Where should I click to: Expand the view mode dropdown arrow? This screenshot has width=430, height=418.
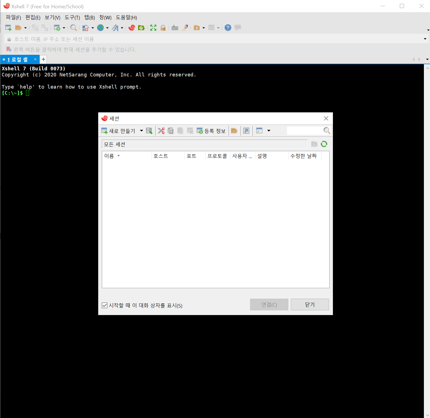point(269,131)
